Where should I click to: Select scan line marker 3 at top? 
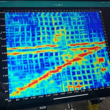click(12, 11)
